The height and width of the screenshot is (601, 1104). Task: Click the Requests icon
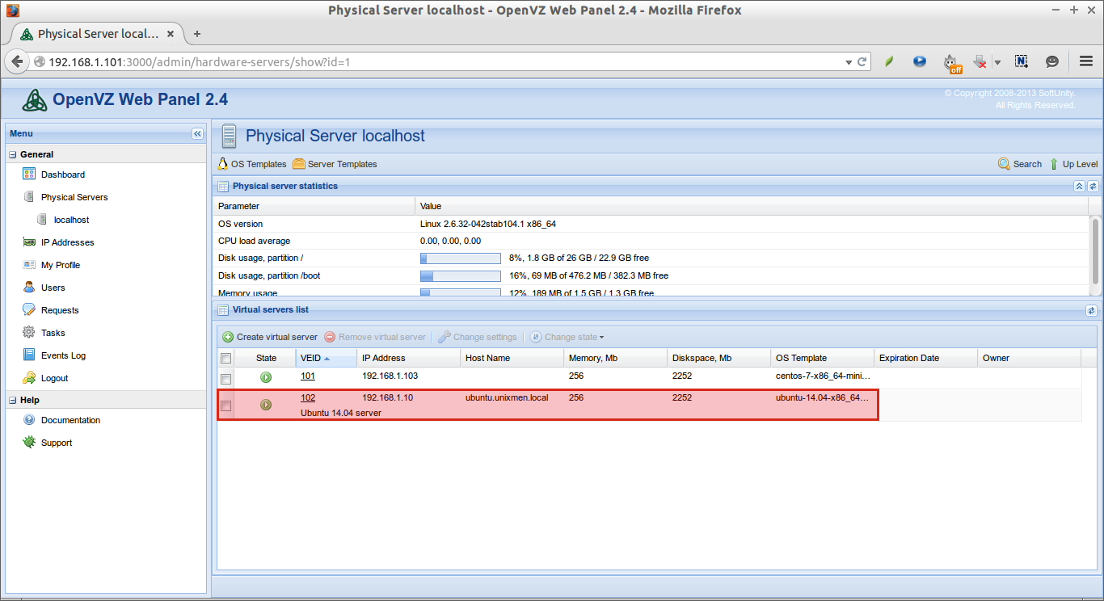[x=29, y=310]
